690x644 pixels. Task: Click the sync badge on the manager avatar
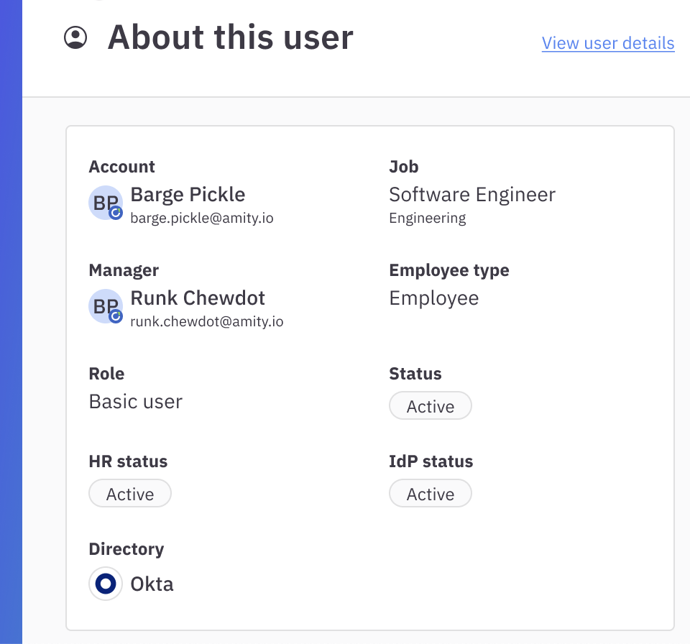tap(116, 316)
